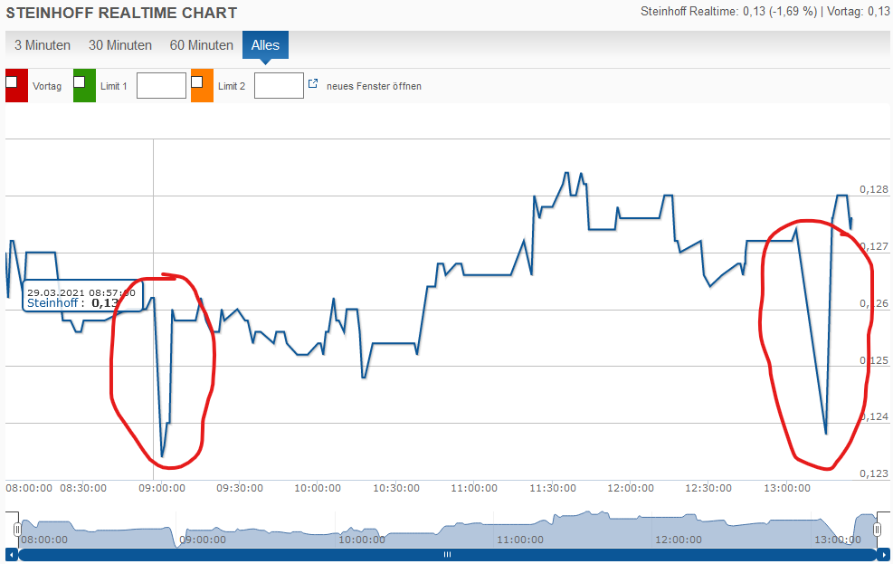Click the Steinhoff price tooltip on chart

point(82,298)
